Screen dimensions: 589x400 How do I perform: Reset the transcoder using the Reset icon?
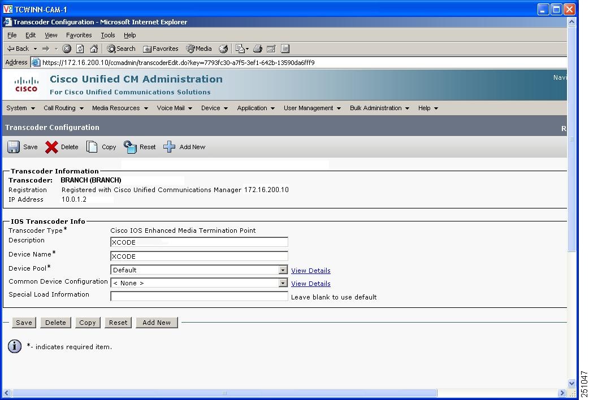coord(130,147)
